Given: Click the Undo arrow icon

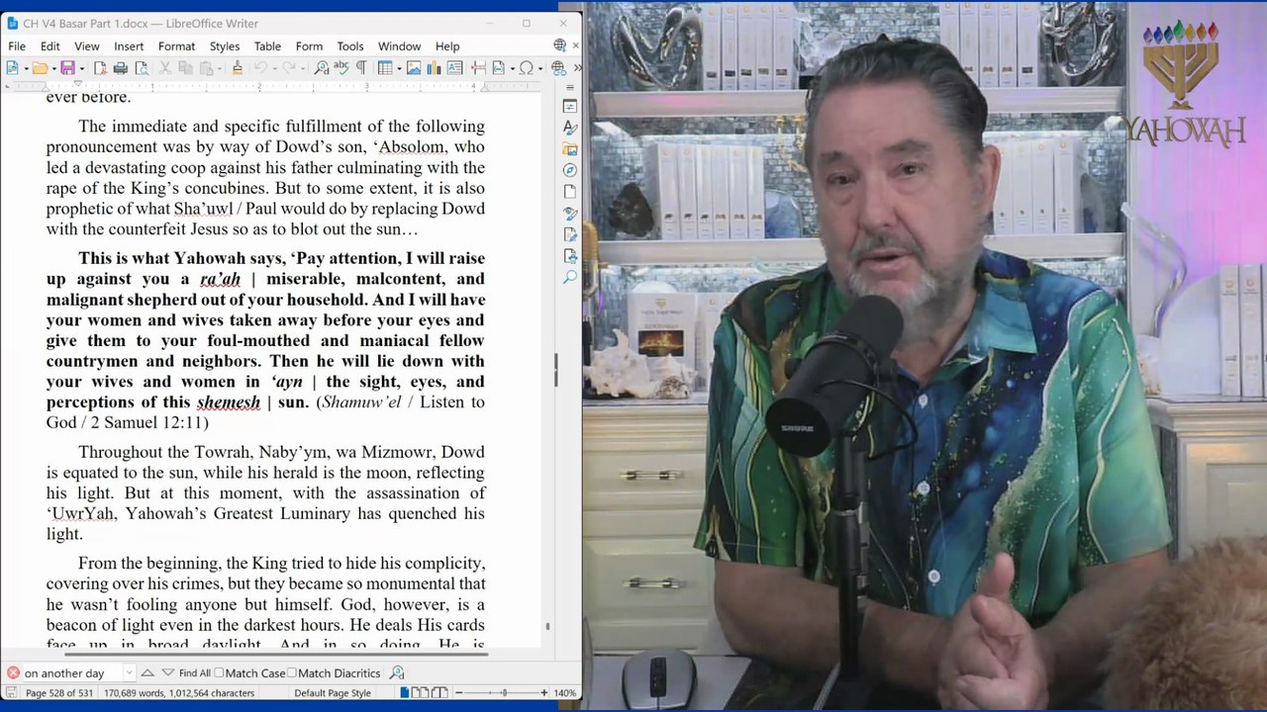Looking at the screenshot, I should tap(260, 68).
